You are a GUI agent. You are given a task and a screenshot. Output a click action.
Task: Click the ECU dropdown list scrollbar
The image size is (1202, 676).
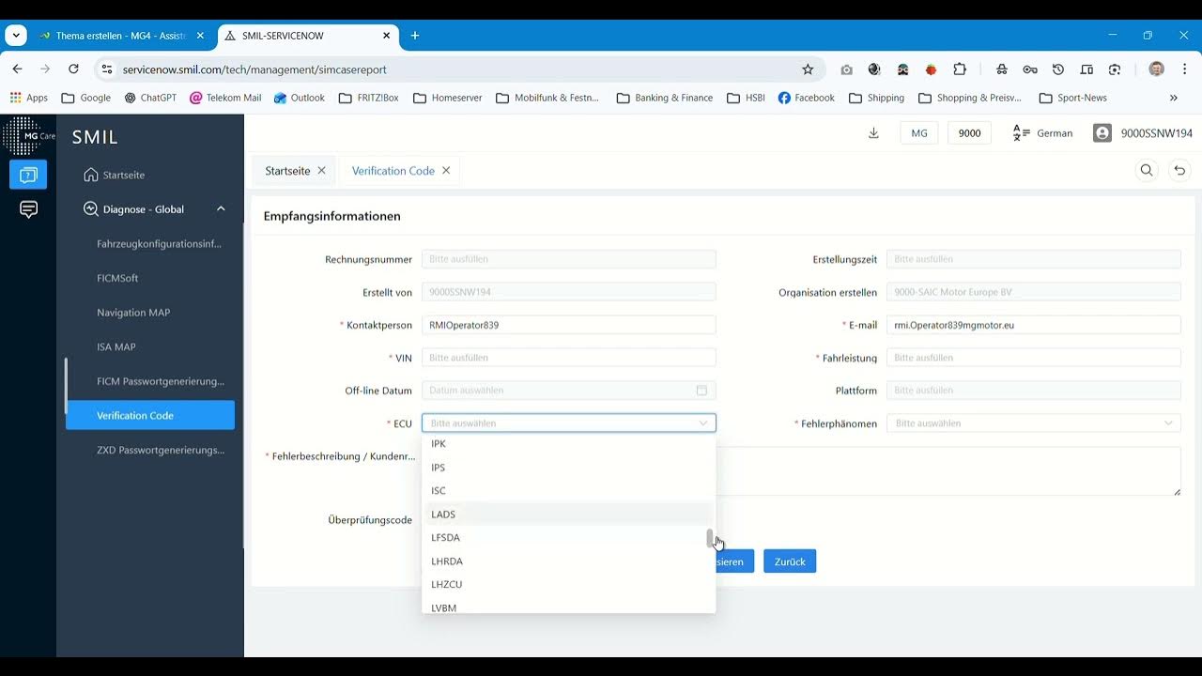[711, 539]
